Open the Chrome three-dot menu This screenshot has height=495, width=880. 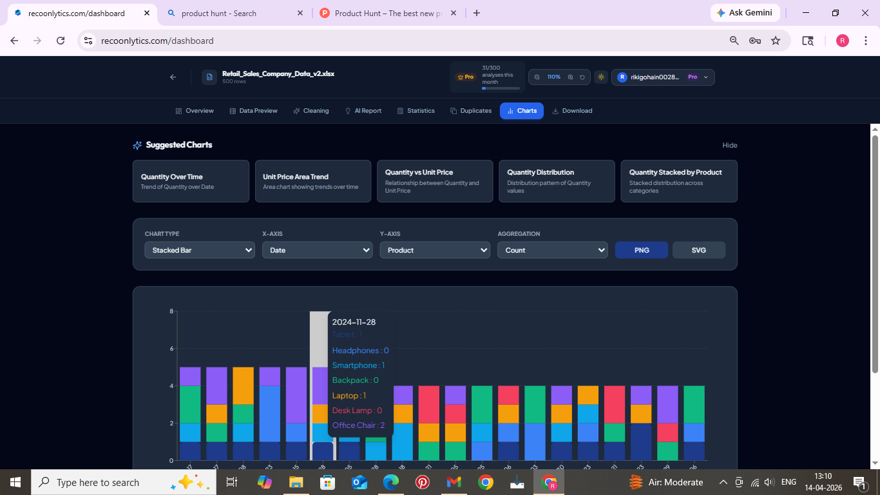click(865, 41)
